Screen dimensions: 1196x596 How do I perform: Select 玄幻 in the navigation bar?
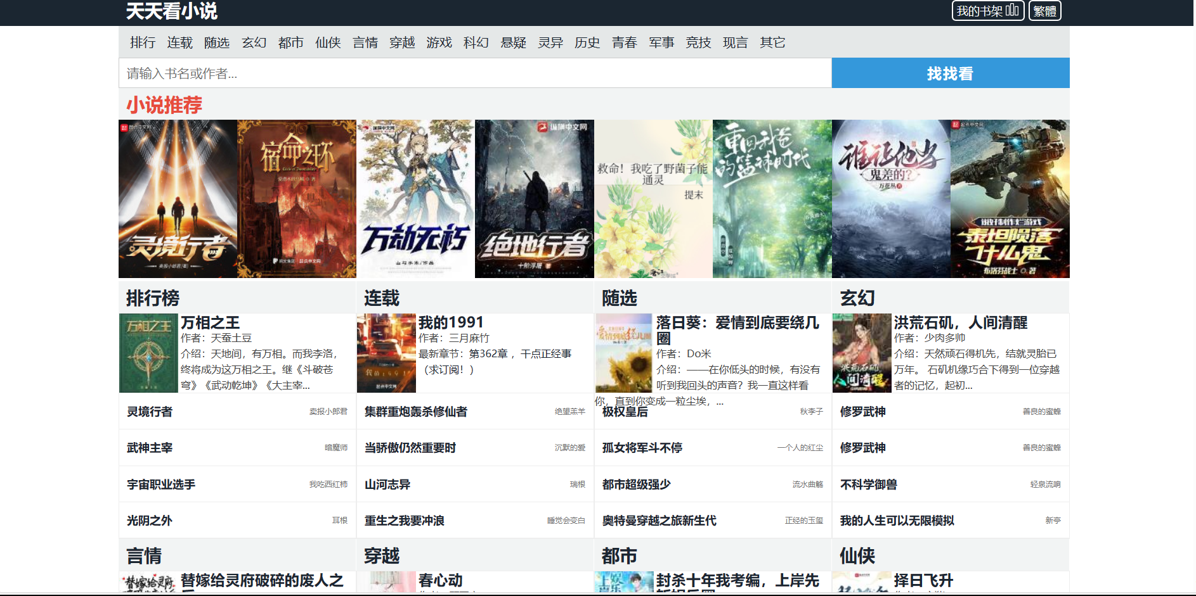254,42
